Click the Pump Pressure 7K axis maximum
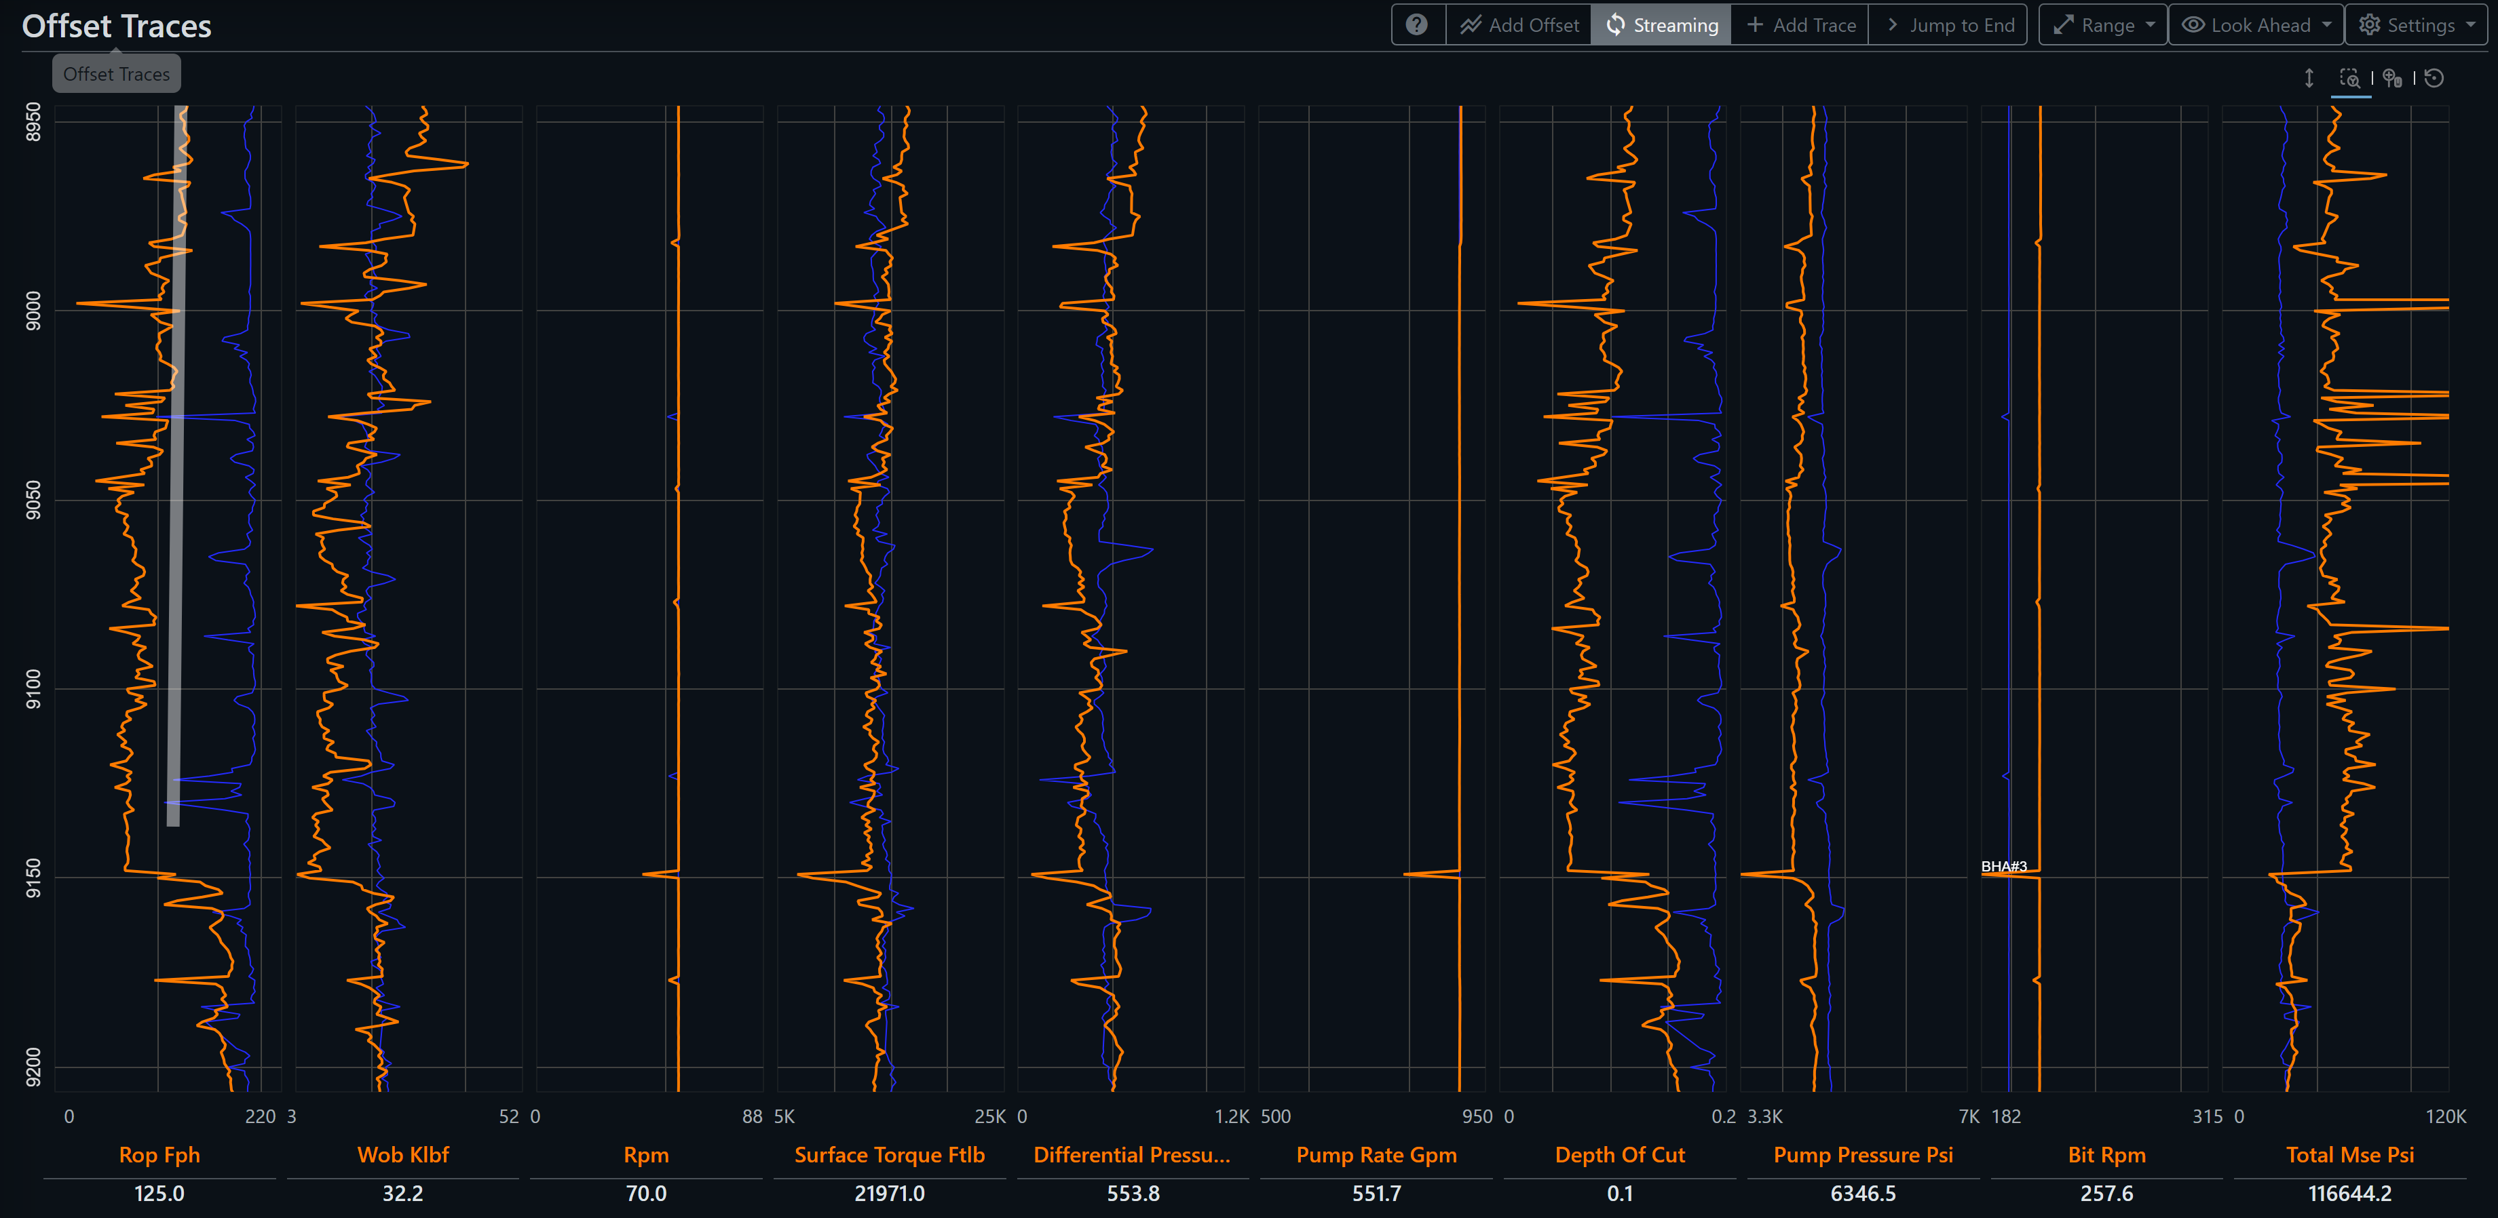Image resolution: width=2498 pixels, height=1218 pixels. point(1969,1116)
